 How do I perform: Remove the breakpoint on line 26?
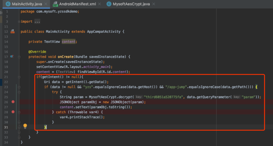(x=13, y=102)
